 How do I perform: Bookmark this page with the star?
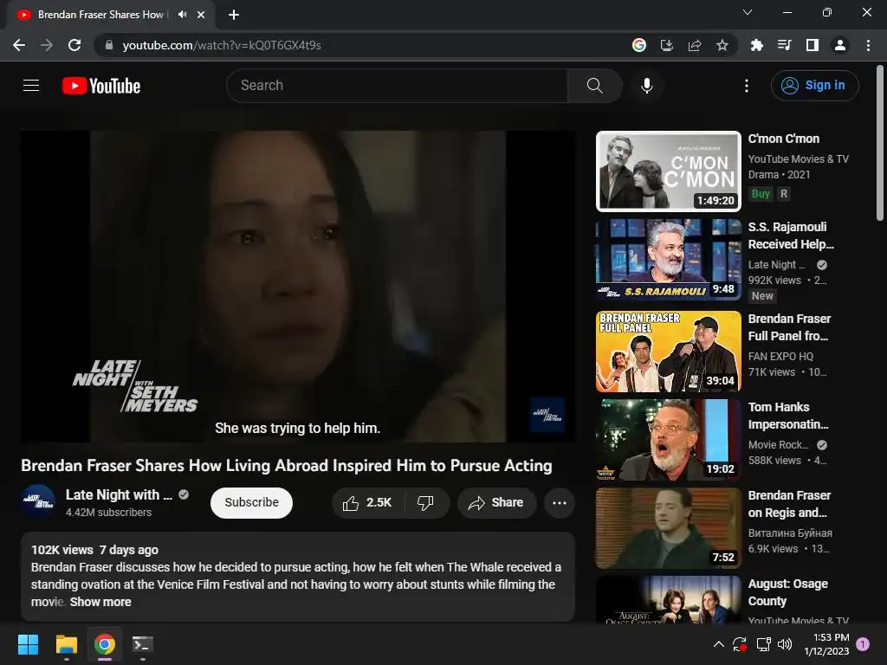722,45
